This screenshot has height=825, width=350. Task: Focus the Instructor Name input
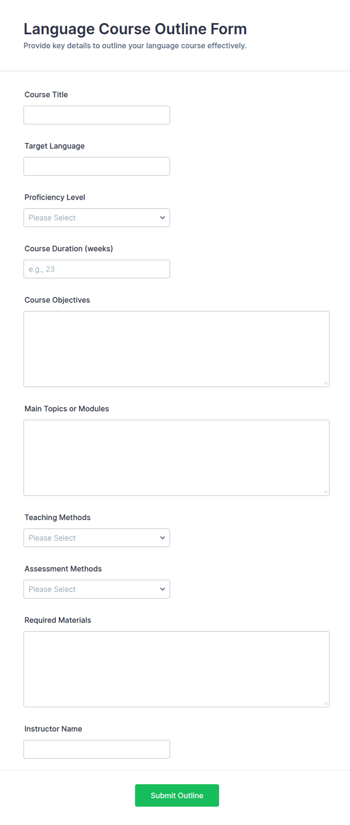pos(97,749)
